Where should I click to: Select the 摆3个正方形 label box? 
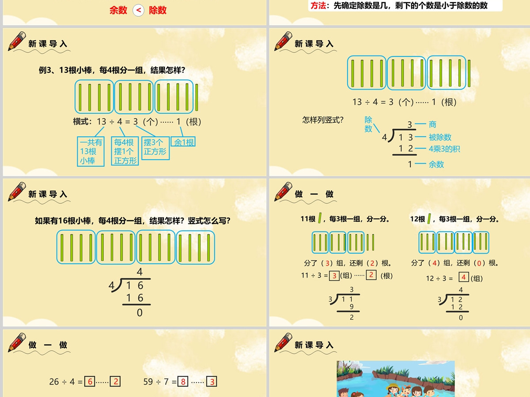(155, 147)
